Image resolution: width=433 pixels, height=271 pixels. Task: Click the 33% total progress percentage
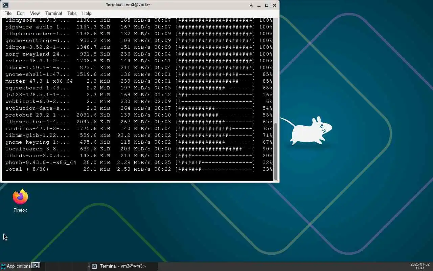267,169
